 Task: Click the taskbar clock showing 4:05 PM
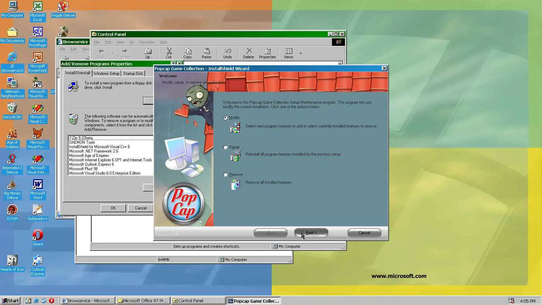528,301
